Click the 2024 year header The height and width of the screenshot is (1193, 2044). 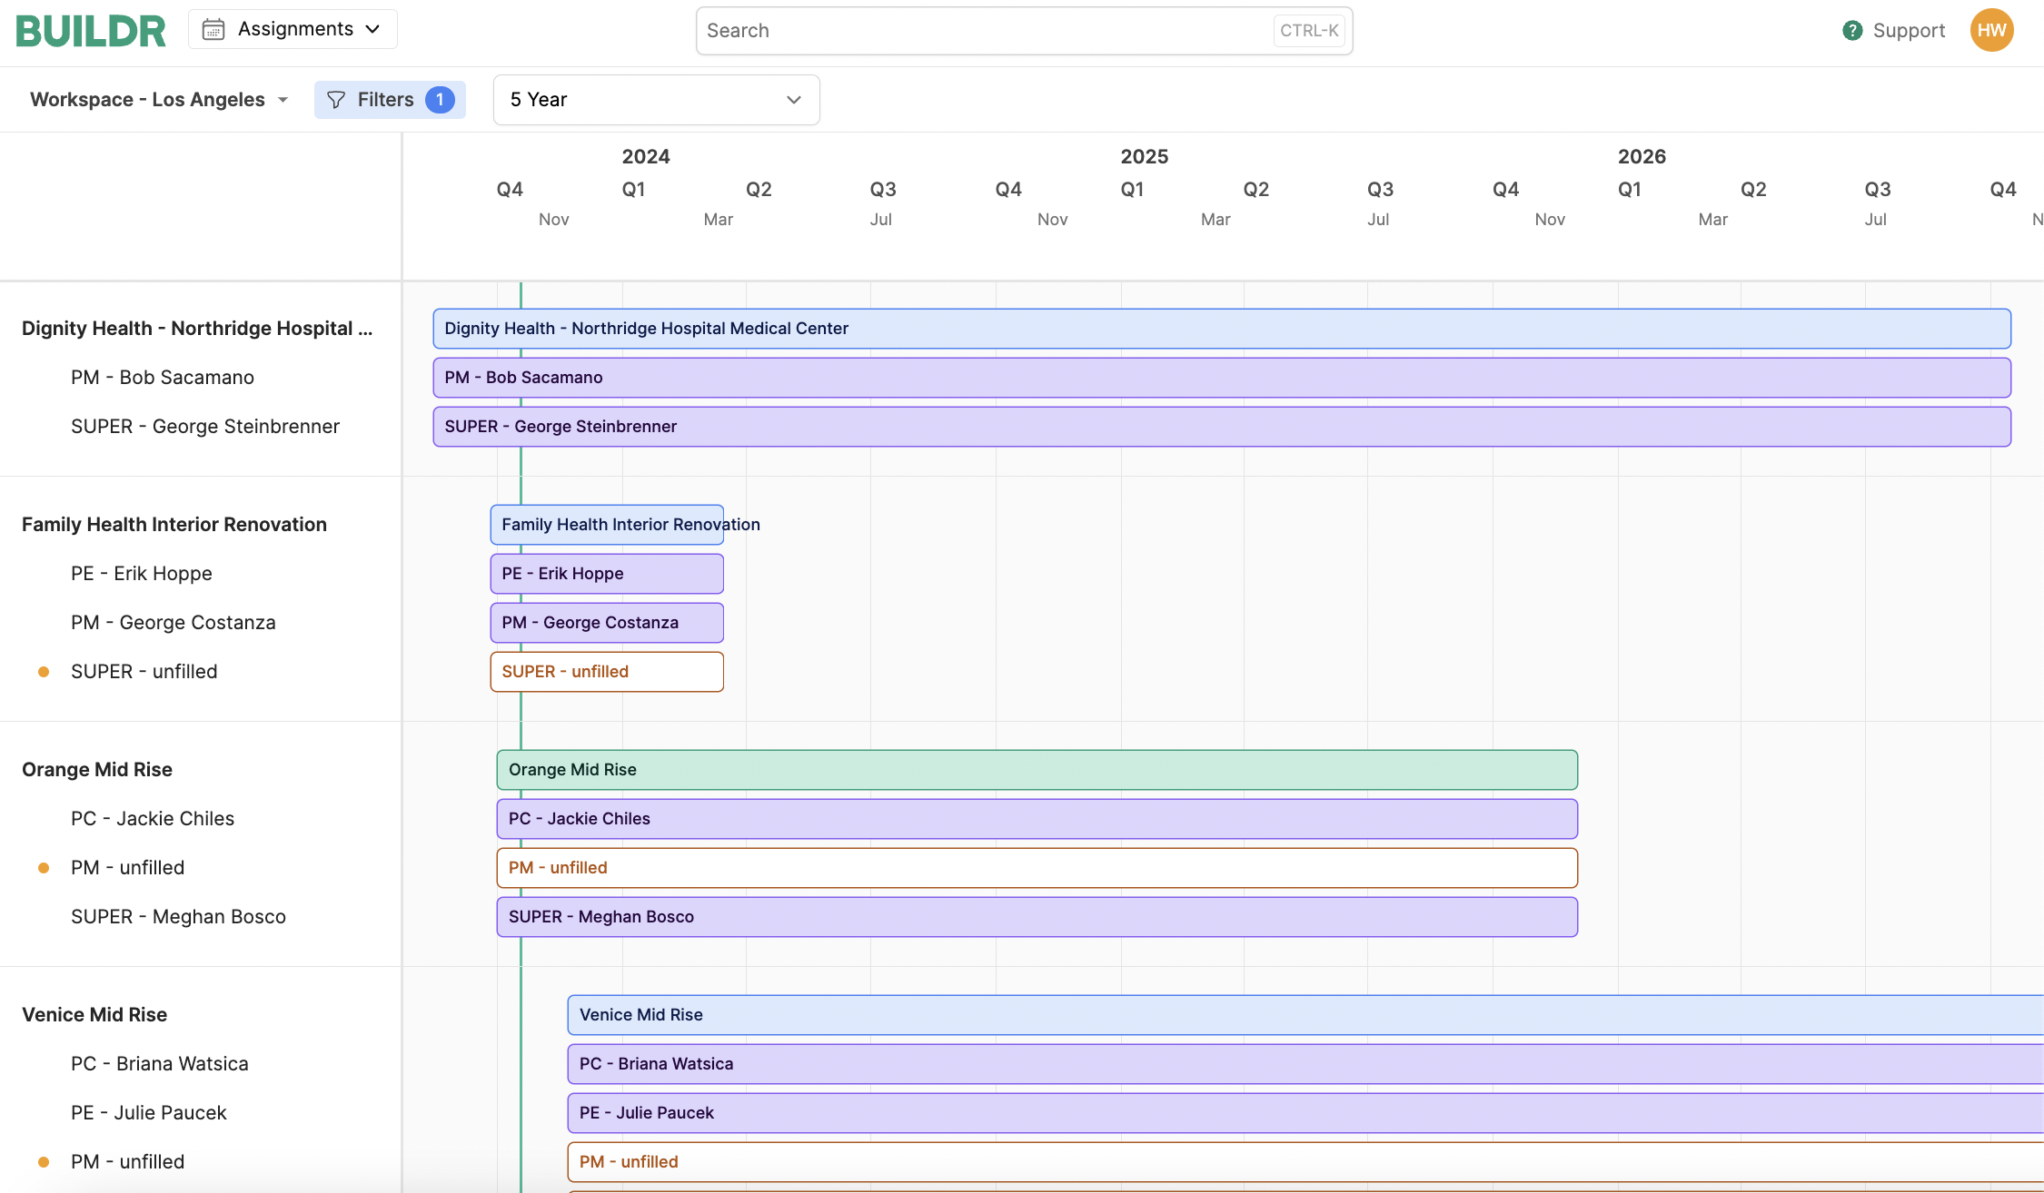click(x=646, y=156)
